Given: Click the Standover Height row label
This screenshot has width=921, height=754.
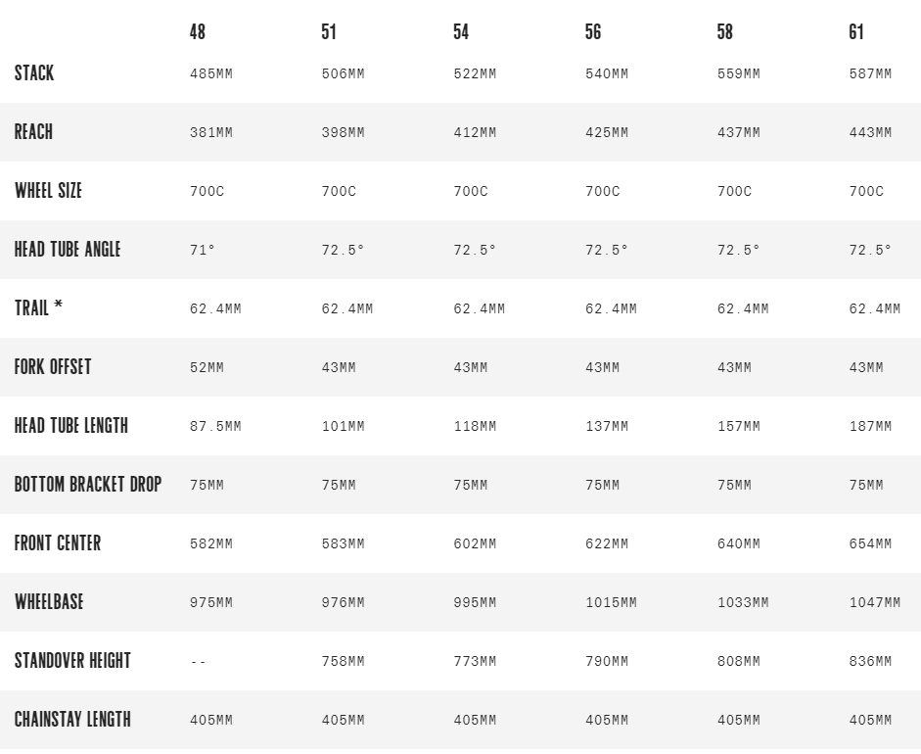Looking at the screenshot, I should 72,661.
